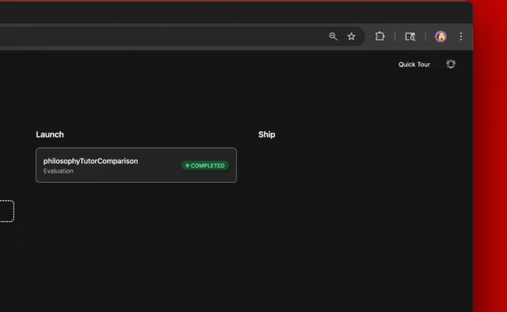
Task: Open the browser profile avatar
Action: point(441,36)
